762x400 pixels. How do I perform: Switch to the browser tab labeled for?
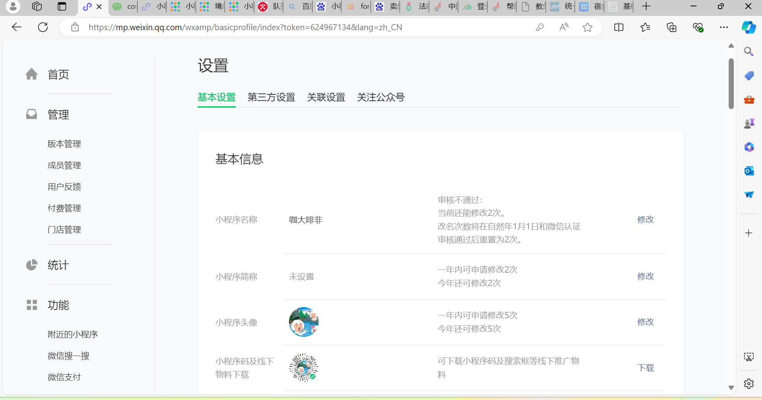(x=358, y=7)
